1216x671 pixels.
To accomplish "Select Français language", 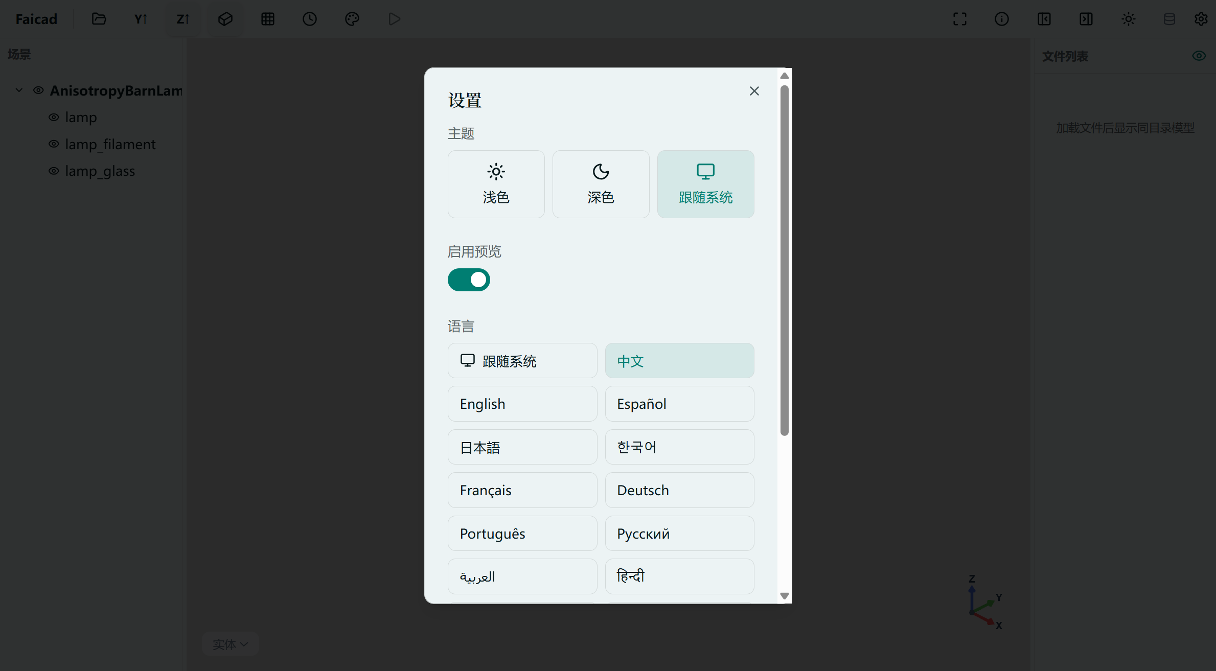I will click(522, 490).
